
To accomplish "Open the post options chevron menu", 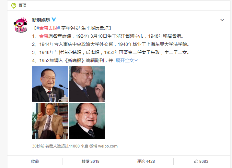I will [222, 20].
